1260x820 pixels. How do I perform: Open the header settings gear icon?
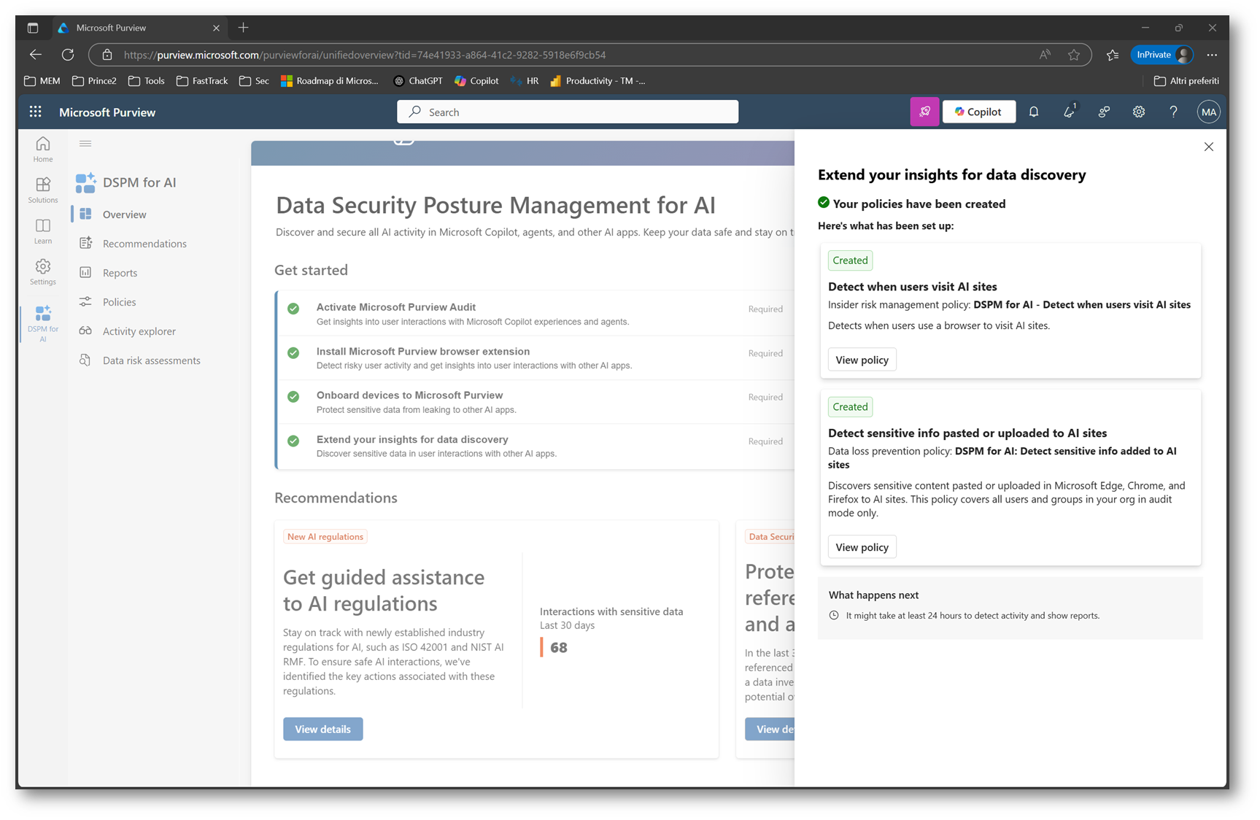1139,112
